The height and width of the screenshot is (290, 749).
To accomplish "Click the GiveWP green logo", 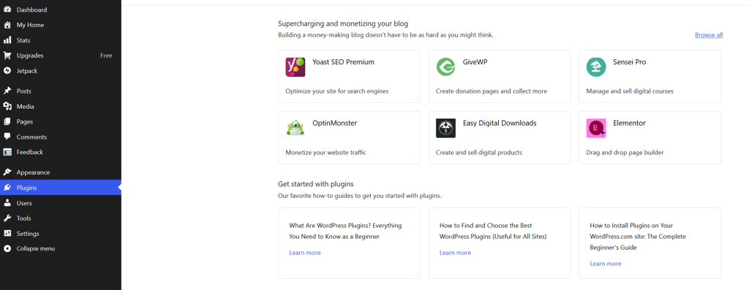I will click(445, 66).
